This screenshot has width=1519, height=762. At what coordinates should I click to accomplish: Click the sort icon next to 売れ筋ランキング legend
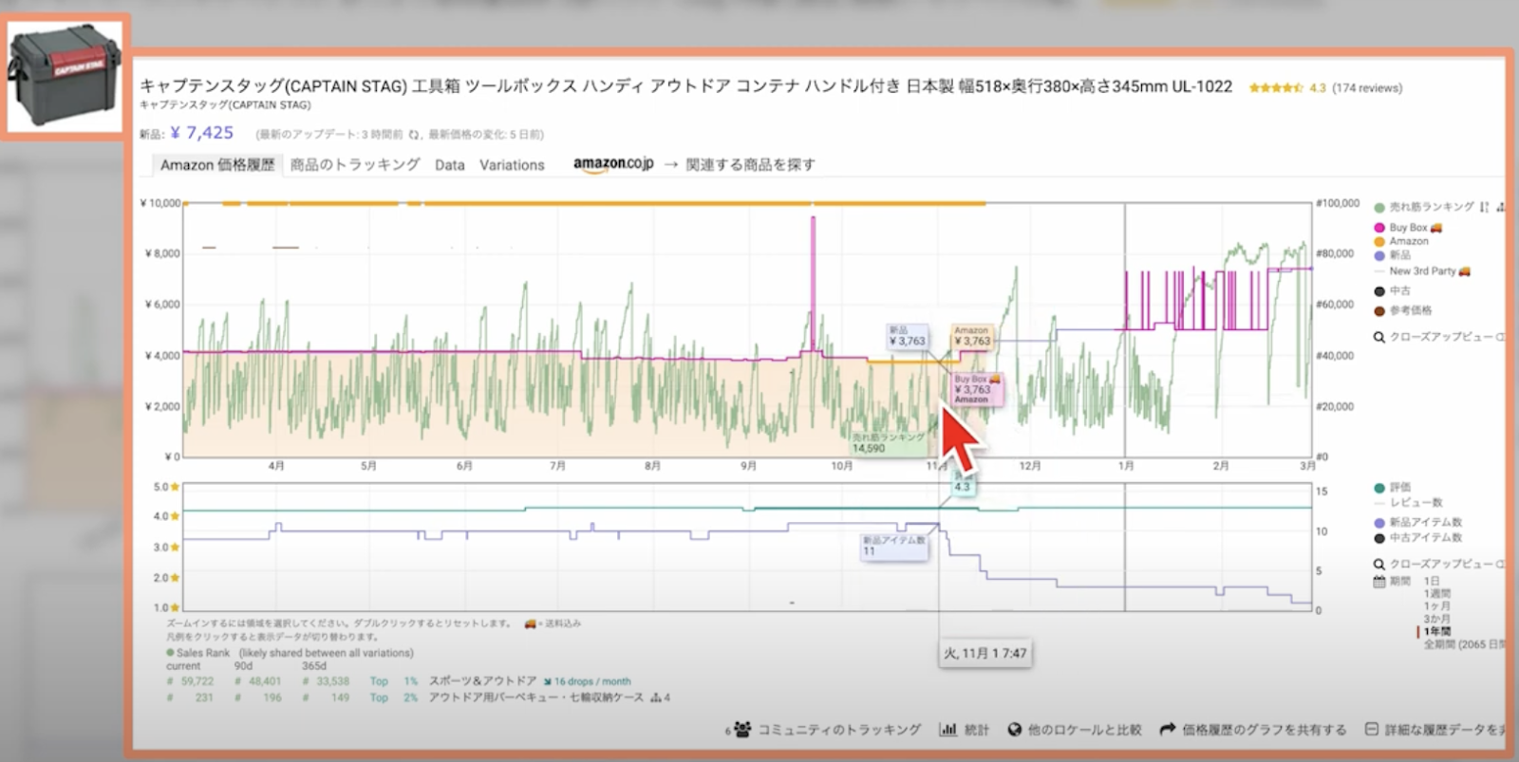pyautogui.click(x=1484, y=207)
